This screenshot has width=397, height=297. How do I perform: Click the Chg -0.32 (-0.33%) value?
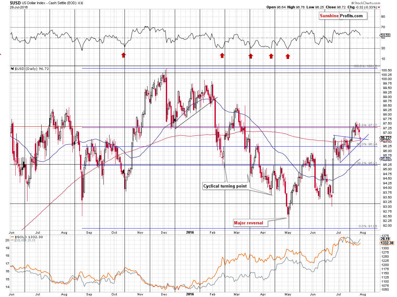[x=363, y=7]
